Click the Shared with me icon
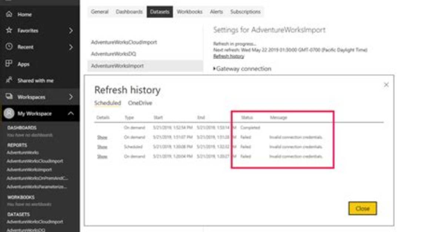443x232 pixels. [9, 80]
